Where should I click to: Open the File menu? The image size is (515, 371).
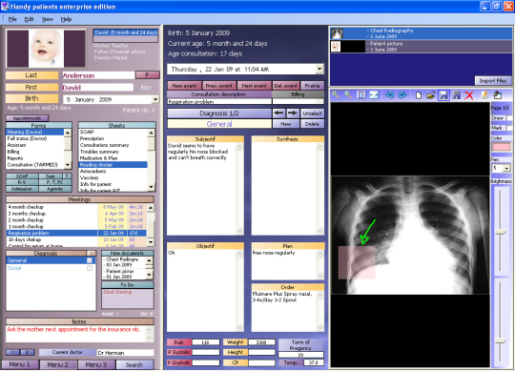click(12, 19)
